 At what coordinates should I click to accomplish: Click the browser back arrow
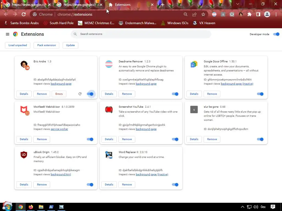tap(6, 14)
